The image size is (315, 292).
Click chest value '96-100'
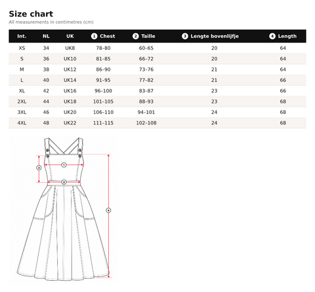(x=103, y=91)
